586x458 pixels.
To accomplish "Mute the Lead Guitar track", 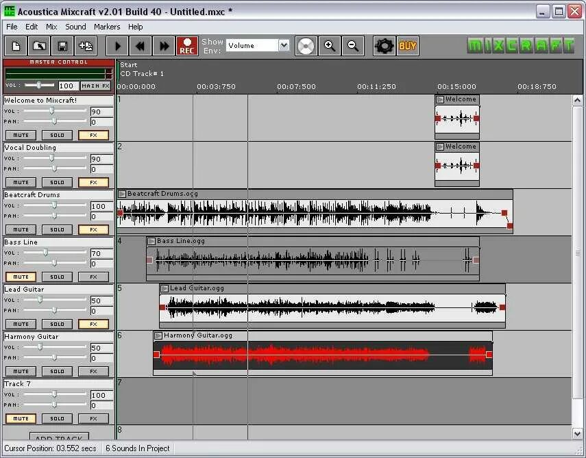I will click(21, 324).
